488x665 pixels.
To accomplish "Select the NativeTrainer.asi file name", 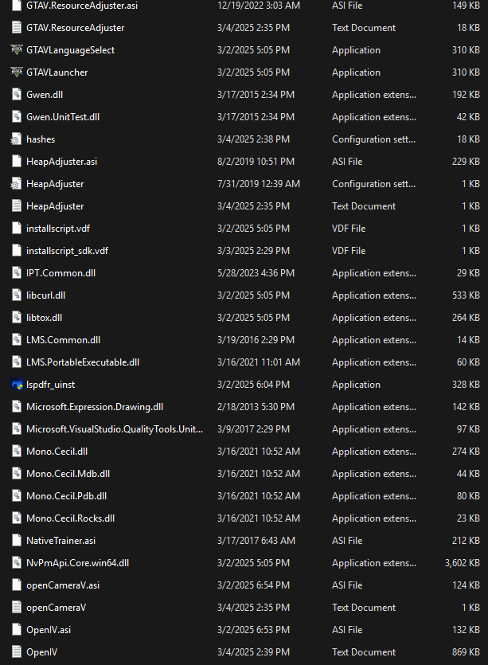I will click(x=61, y=541).
